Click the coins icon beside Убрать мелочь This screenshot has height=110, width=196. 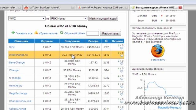(36, 33)
